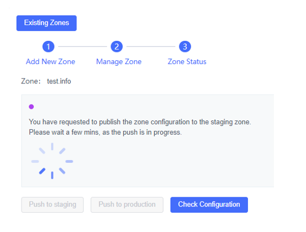Open the Manage Zone step label
306x232 pixels.
(x=119, y=62)
